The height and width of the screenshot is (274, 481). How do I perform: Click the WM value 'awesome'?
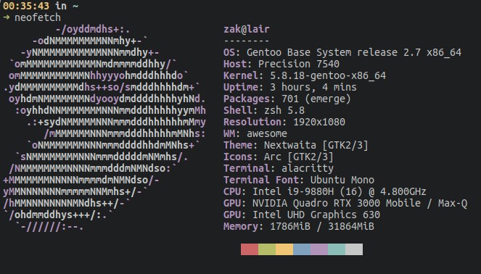267,133
